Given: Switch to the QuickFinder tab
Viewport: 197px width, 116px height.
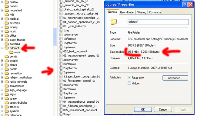Looking at the screenshot, I should [127, 12].
